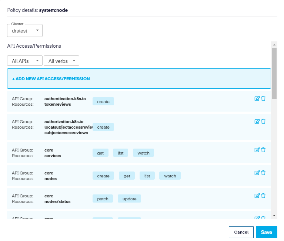Image resolution: width=284 pixels, height=241 pixels.
Task: Edit the core nodes permission
Action: coord(257,173)
